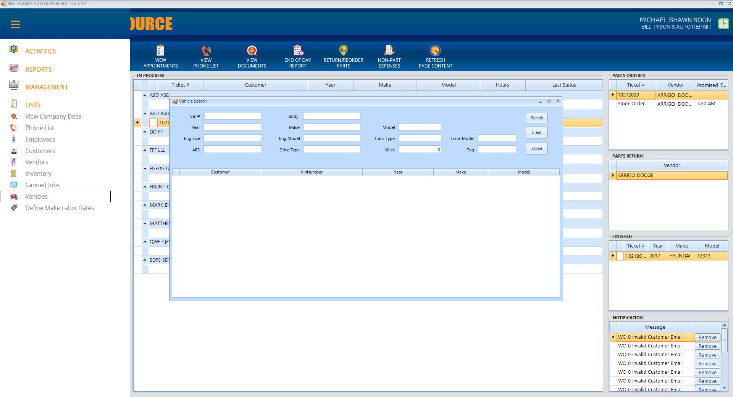Open the View Phone List toolbar icon
The height and width of the screenshot is (397, 733).
point(206,51)
